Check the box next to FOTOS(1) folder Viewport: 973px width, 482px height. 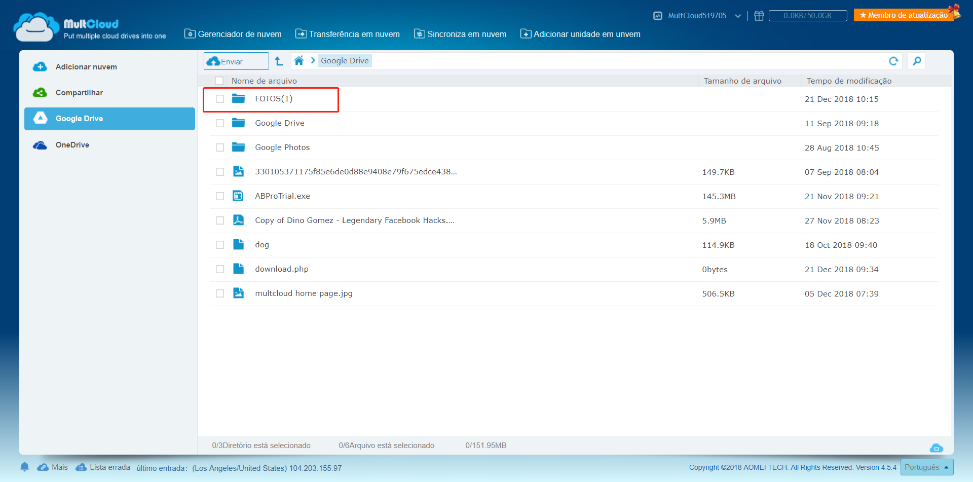[x=220, y=99]
